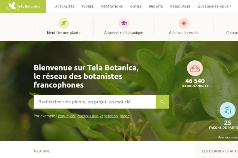Click the green magnifier search button

(162, 102)
